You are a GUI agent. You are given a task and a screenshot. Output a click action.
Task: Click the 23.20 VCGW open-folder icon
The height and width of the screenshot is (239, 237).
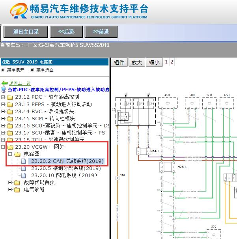point(10,147)
